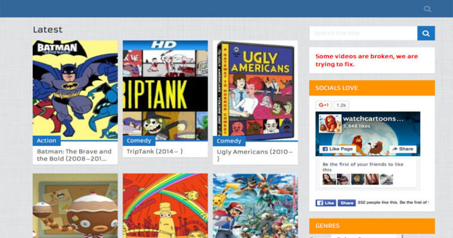The image size is (453, 238).
Task: Click Comedy tag on Ugly Americans poster
Action: [228, 141]
